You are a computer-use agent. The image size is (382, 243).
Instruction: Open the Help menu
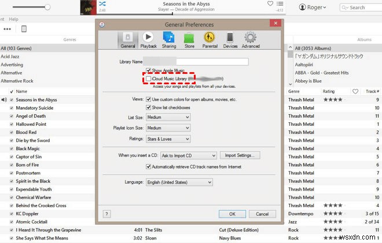13,19
